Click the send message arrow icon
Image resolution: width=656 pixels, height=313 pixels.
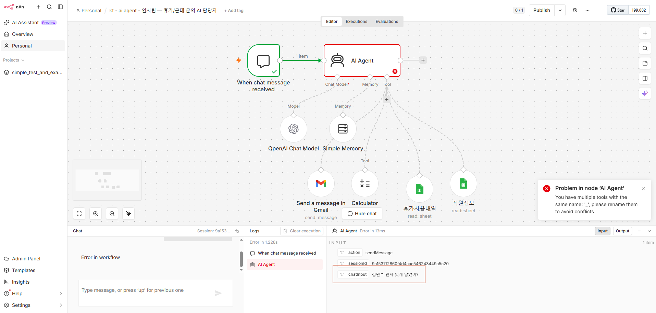(218, 293)
